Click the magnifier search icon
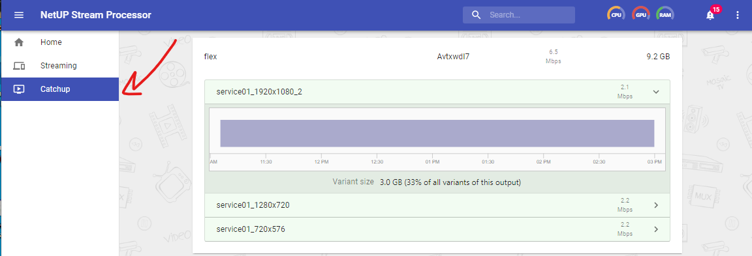This screenshot has width=752, height=256. pyautogui.click(x=477, y=15)
